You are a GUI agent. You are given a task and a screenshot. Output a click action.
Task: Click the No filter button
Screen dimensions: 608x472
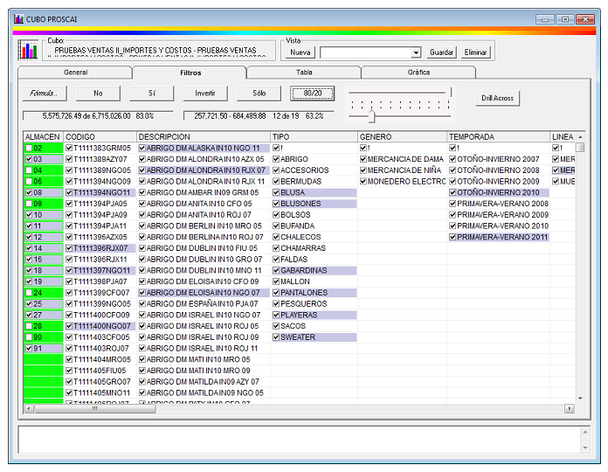98,93
